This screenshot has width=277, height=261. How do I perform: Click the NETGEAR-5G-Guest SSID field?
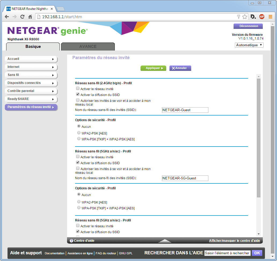click(185, 178)
